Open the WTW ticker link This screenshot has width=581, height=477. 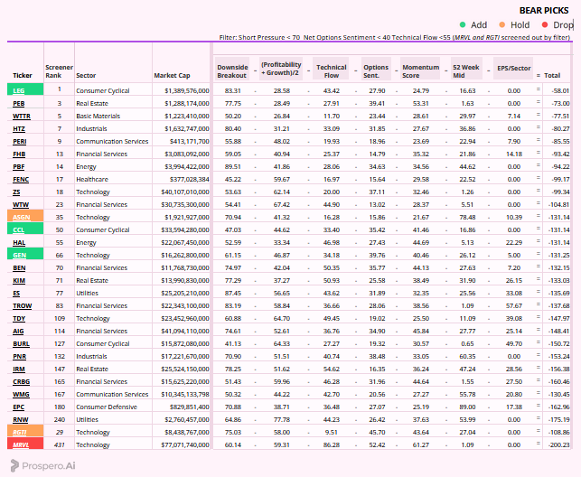coord(21,204)
